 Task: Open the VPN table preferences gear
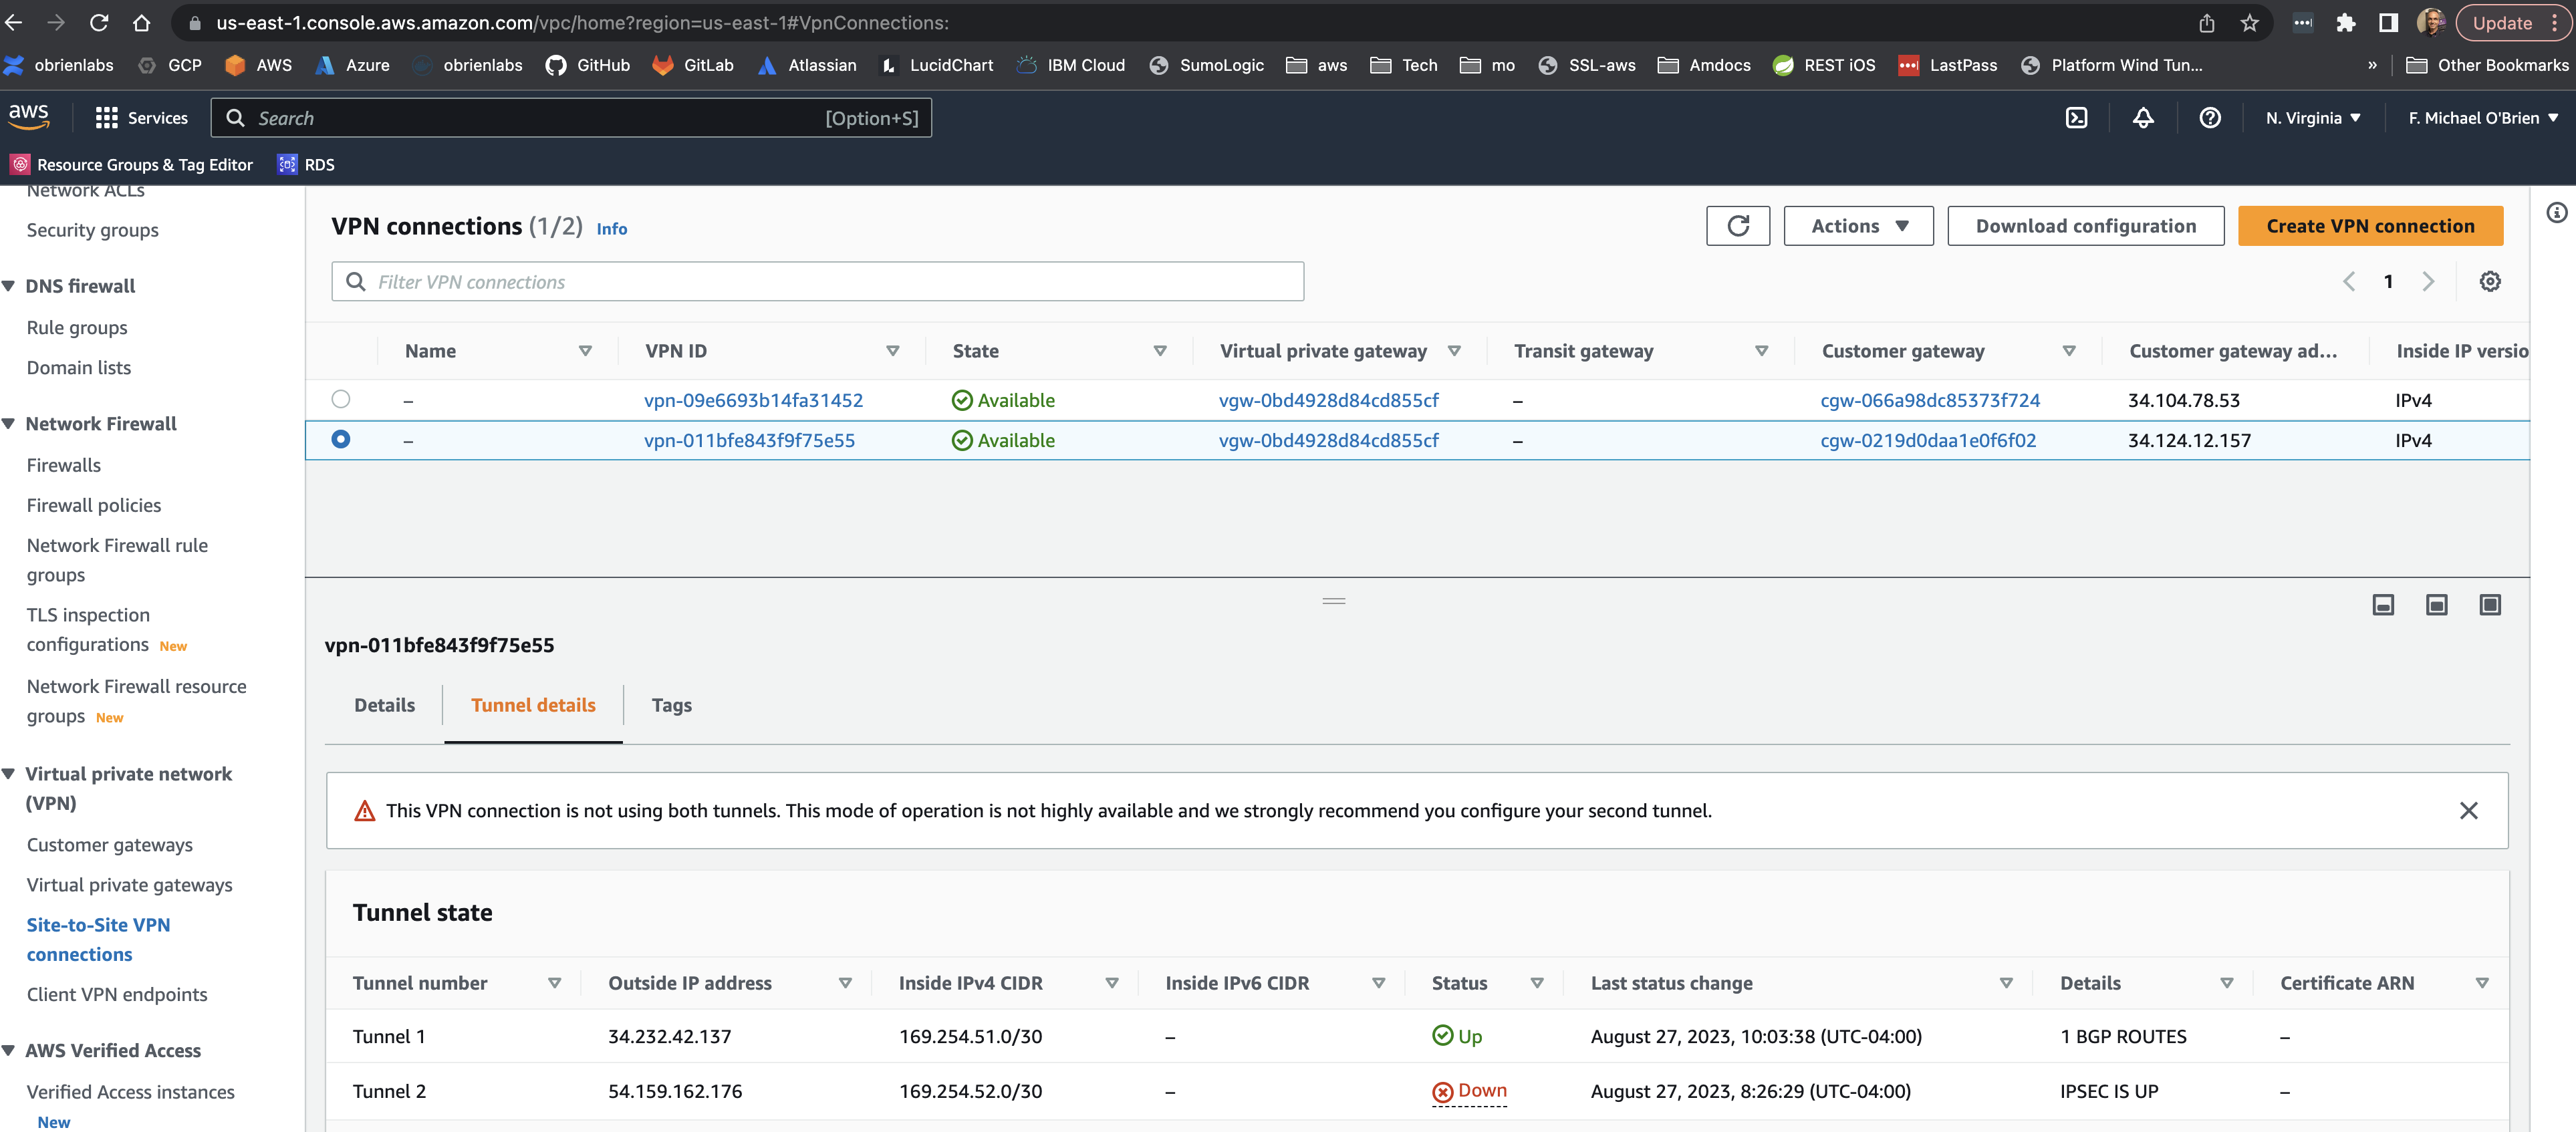(2490, 281)
